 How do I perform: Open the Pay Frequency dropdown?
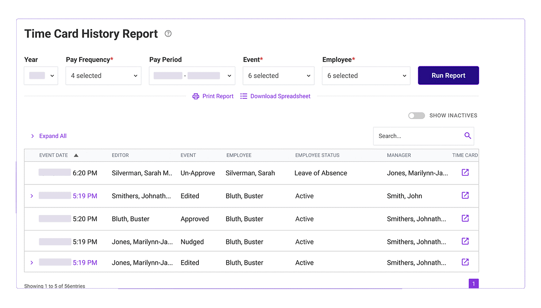pos(103,75)
